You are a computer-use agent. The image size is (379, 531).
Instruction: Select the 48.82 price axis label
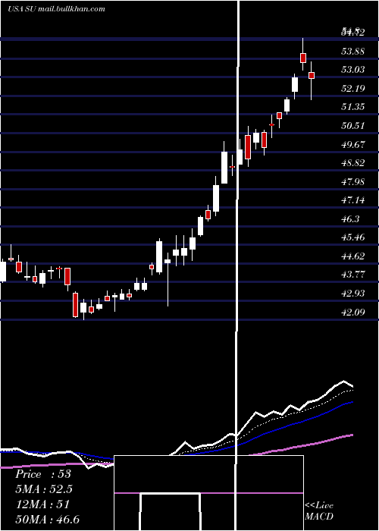(353, 163)
